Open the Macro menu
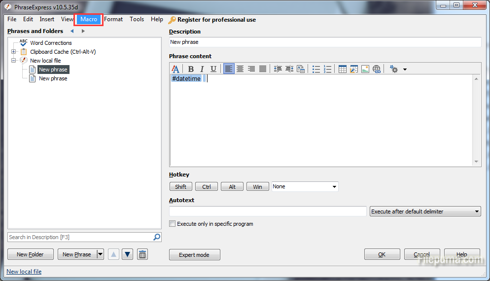Screen dimensions: 490x281 pos(89,19)
